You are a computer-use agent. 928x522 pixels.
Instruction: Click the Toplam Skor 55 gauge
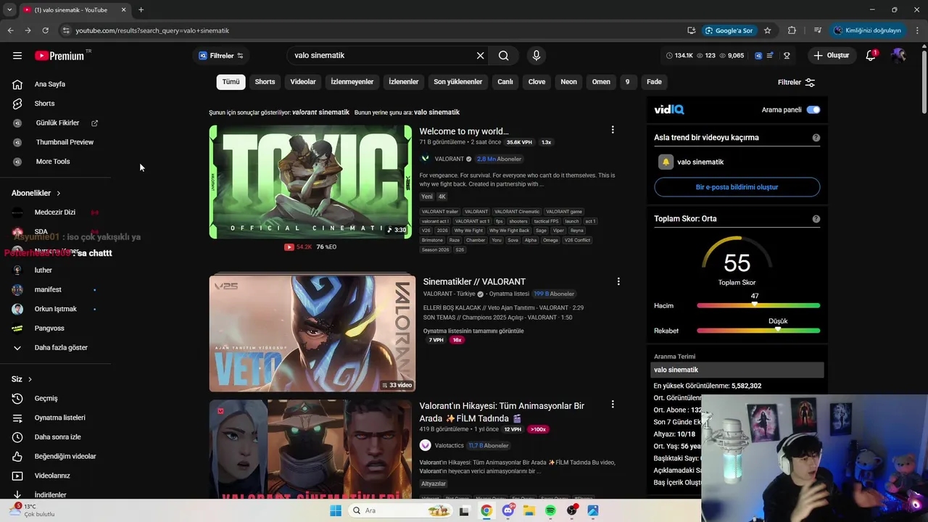coord(737,261)
